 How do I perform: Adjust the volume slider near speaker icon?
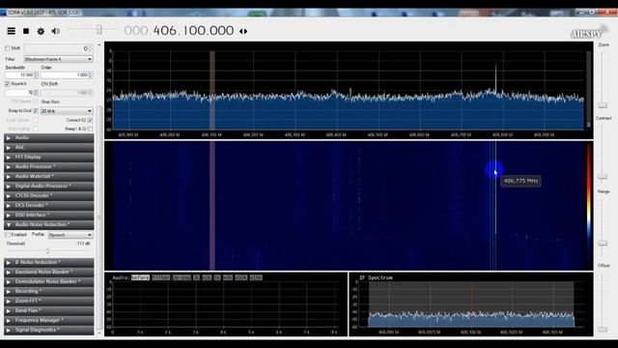(x=98, y=30)
